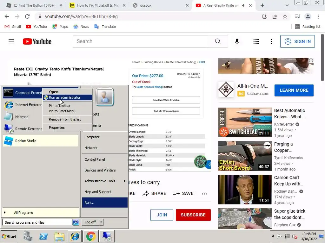This screenshot has width=325, height=243.
Task: Click red SUBSCRIBE button
Action: point(193,215)
